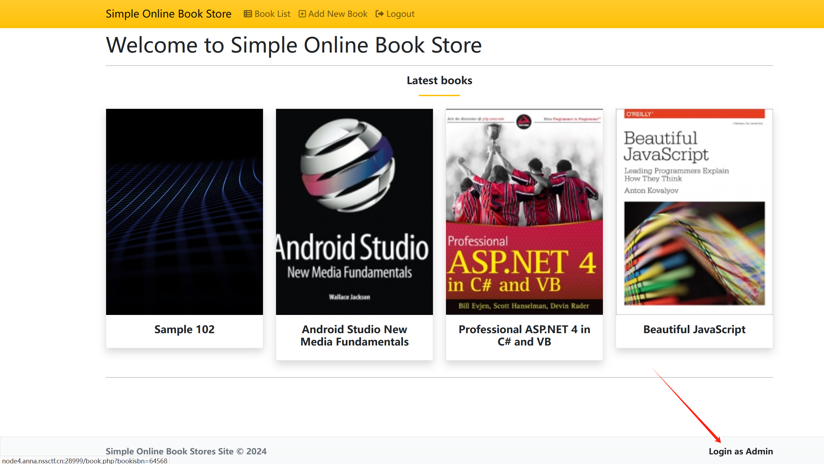
Task: Click the Latest books heading
Action: click(439, 80)
